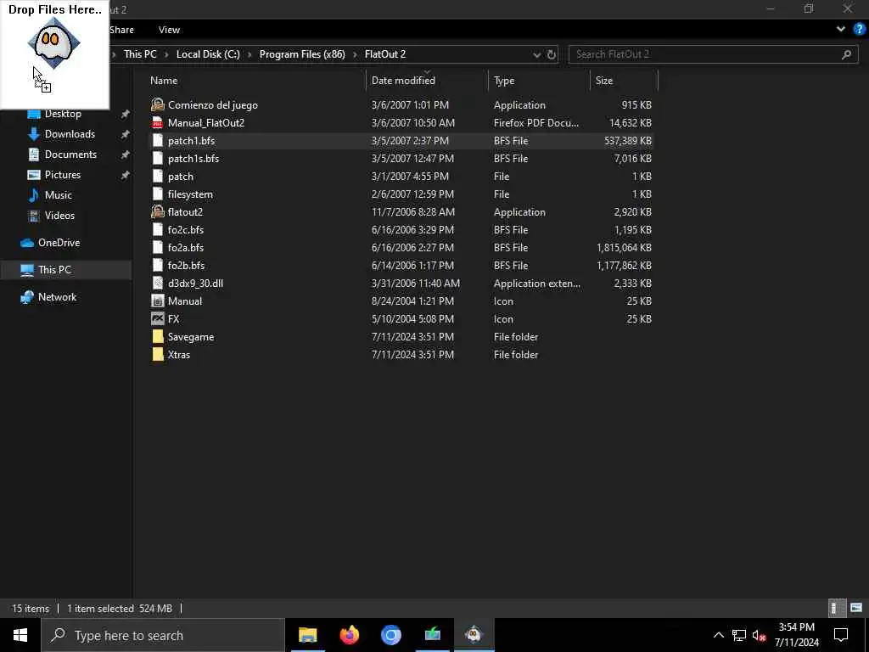Screen dimensions: 869x652
Task: Open Network in the navigation pane
Action: (x=57, y=297)
